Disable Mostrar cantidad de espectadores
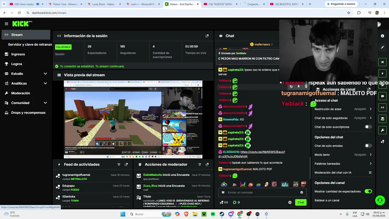The image size is (389, 219). tap(368, 191)
